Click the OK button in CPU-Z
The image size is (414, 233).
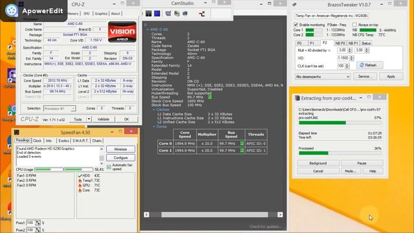click(x=127, y=119)
